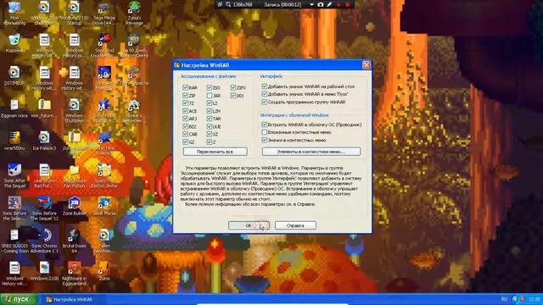The width and height of the screenshot is (543, 305).
Task: Click the RU language indicator in tray
Action: [504, 299]
